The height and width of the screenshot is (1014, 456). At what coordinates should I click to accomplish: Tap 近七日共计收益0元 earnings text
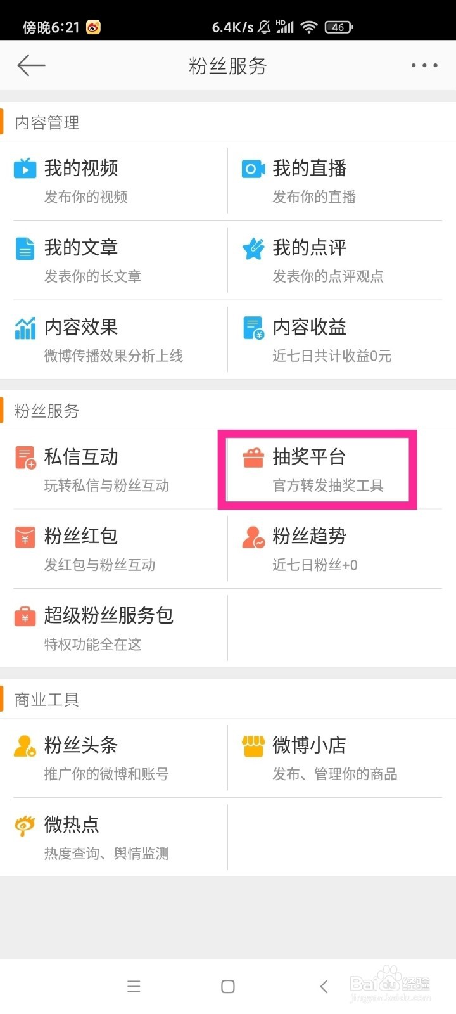point(332,356)
